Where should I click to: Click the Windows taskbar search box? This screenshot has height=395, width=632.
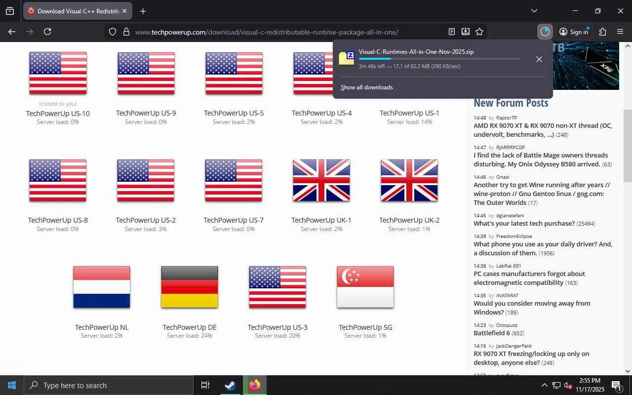(x=109, y=385)
